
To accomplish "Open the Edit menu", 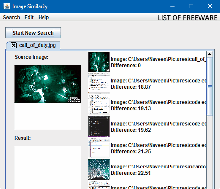I will [x=29, y=17].
